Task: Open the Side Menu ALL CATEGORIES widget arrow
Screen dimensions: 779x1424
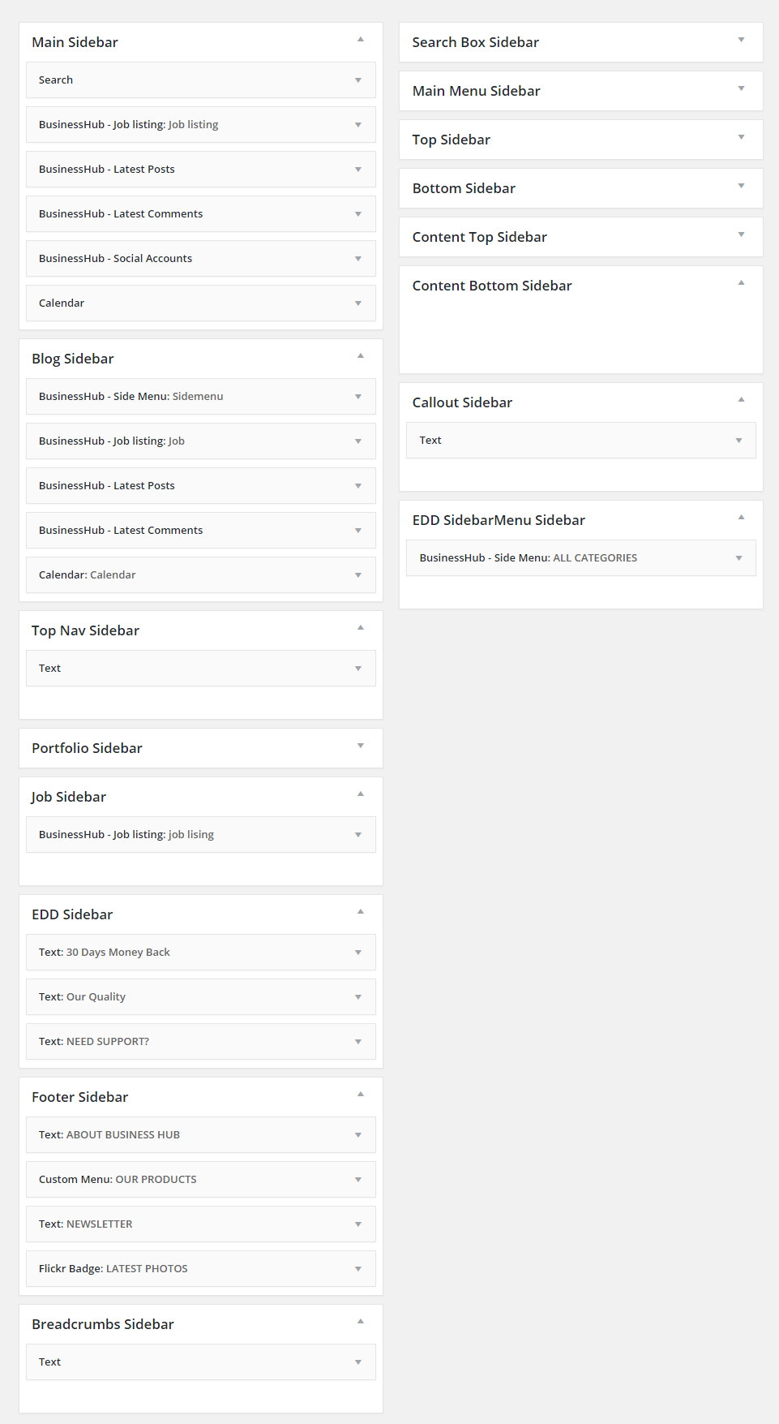Action: point(738,558)
